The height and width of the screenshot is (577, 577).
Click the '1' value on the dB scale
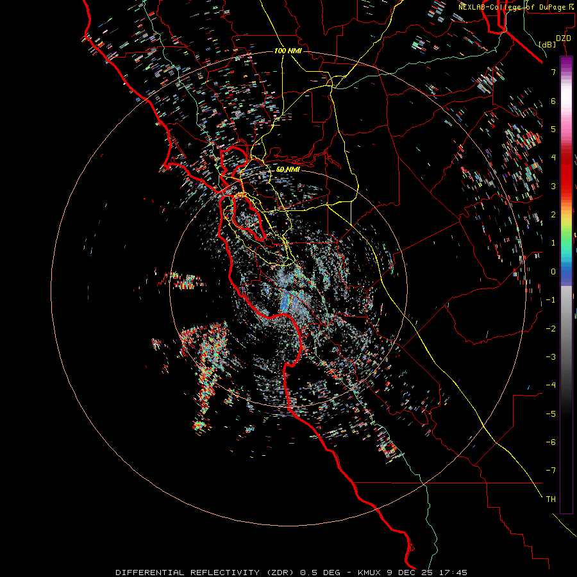click(553, 243)
